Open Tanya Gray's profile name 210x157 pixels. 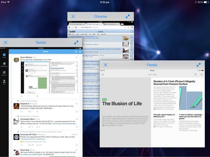25,150
